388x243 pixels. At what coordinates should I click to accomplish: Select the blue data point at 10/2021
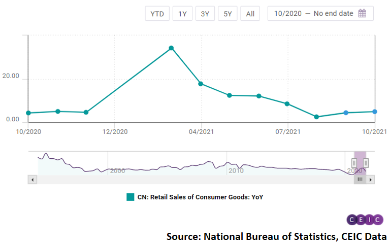tap(375, 112)
